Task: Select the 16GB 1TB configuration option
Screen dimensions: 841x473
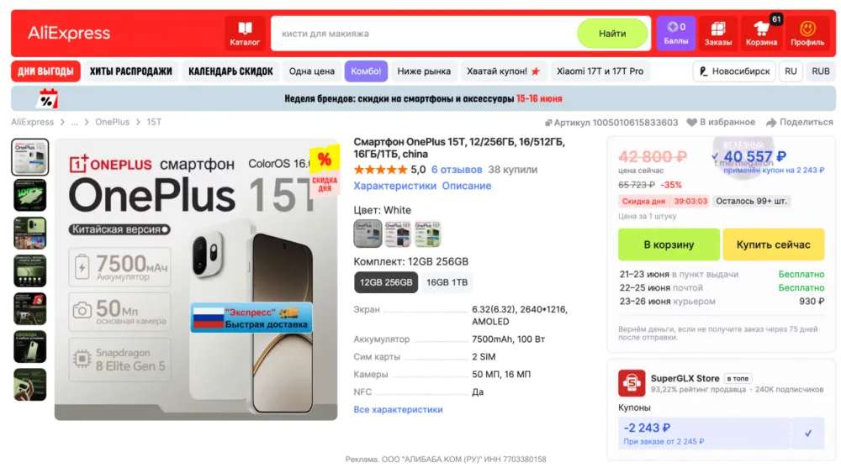Action: tap(447, 282)
